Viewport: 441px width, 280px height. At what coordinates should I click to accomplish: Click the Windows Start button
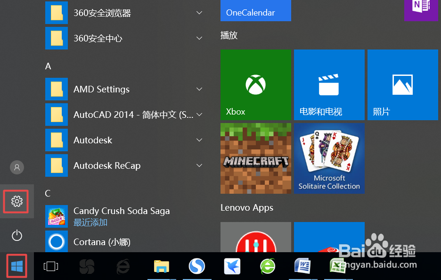click(x=17, y=266)
